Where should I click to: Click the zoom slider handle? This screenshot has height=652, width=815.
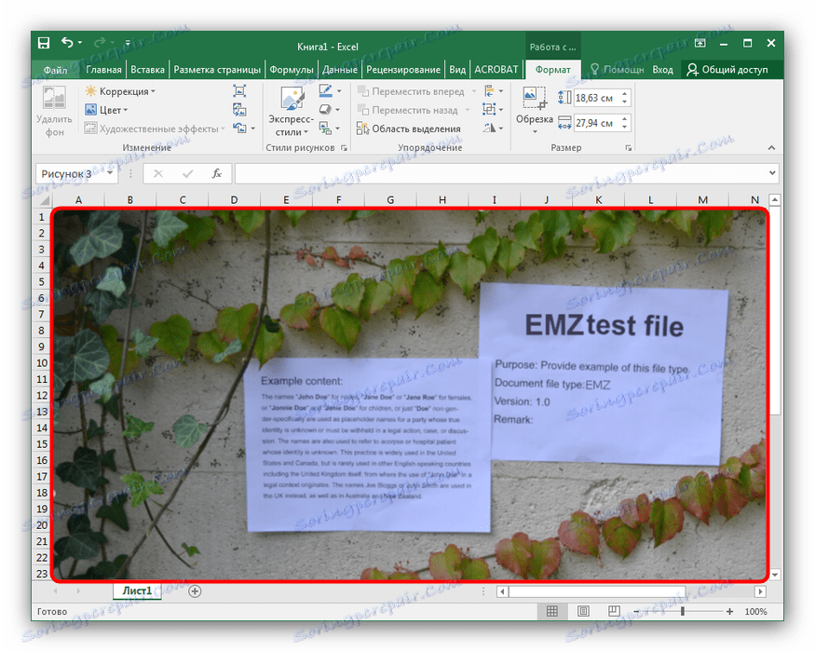(x=682, y=611)
